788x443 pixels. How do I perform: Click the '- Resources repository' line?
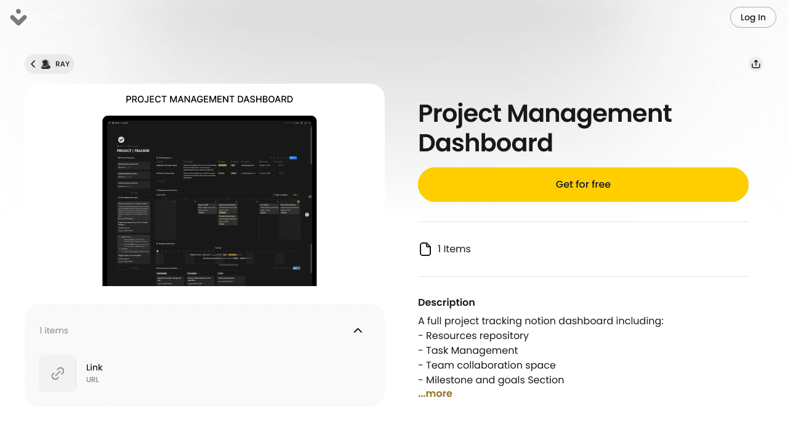[473, 336]
